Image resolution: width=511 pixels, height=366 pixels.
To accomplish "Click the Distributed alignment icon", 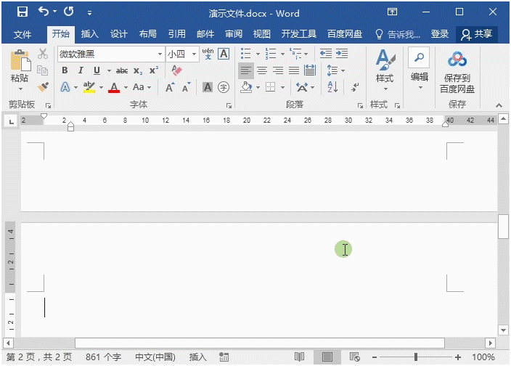I will (x=310, y=70).
